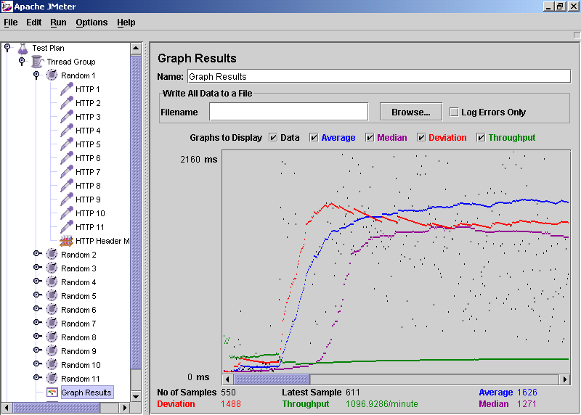The image size is (581, 415).
Task: Expand the Random 5 tree node
Action: pyautogui.click(x=37, y=295)
